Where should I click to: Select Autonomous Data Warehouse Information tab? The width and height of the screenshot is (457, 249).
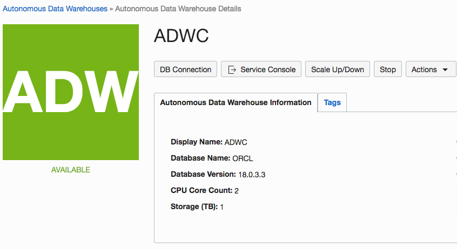coord(236,102)
